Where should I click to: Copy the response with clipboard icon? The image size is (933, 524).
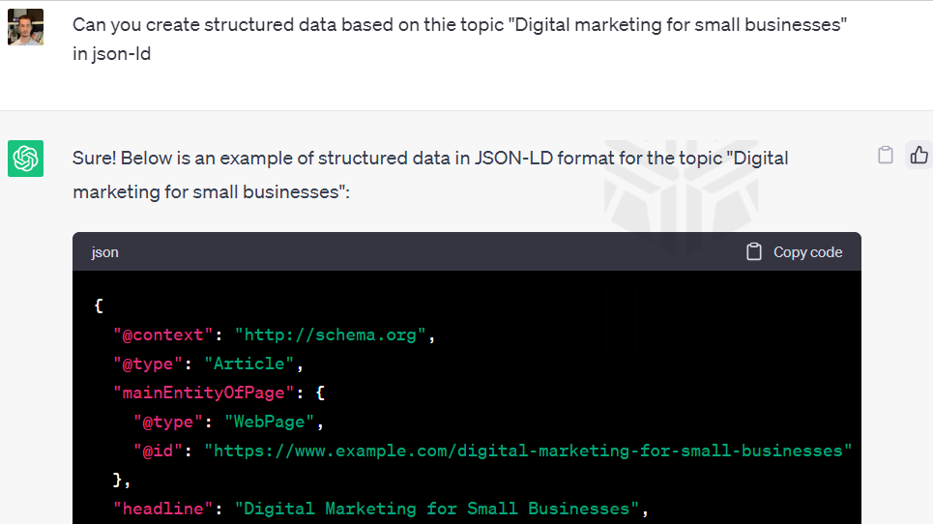point(886,155)
